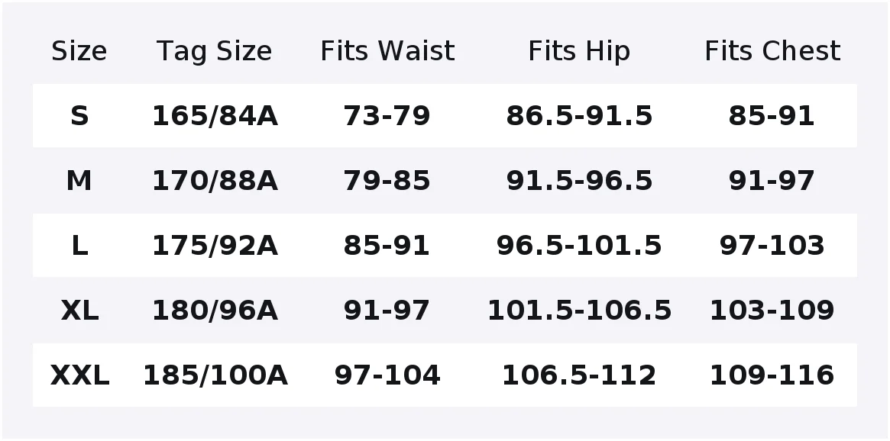This screenshot has width=890, height=441.
Task: Click hip value 101.5-106.5 cell
Action: 579,310
